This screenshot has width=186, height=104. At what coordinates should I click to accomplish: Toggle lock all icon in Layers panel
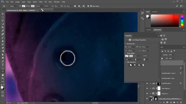click(162, 58)
